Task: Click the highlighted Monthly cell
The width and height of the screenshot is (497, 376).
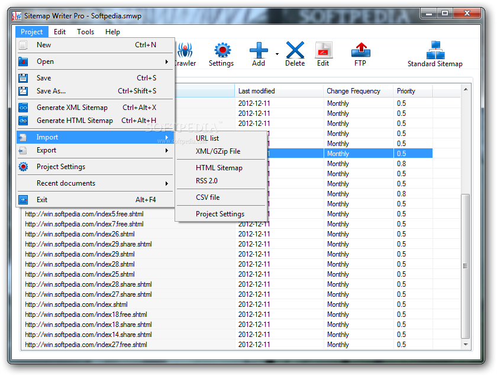Action: pos(359,154)
